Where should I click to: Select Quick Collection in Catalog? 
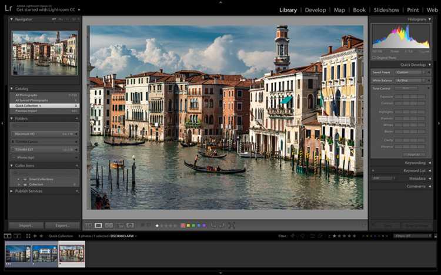pos(45,106)
